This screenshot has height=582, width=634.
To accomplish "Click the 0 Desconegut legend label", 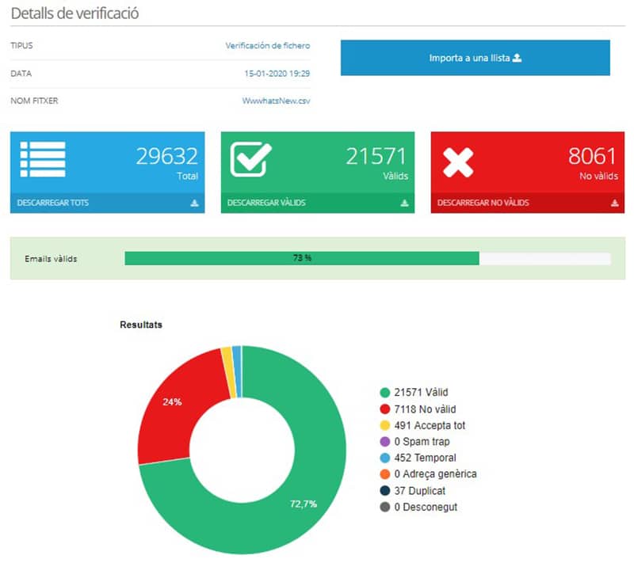I will click(x=426, y=507).
